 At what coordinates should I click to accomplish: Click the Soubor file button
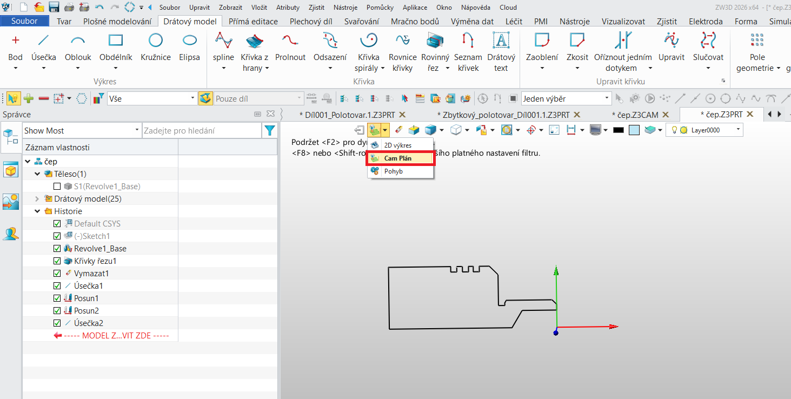click(24, 21)
